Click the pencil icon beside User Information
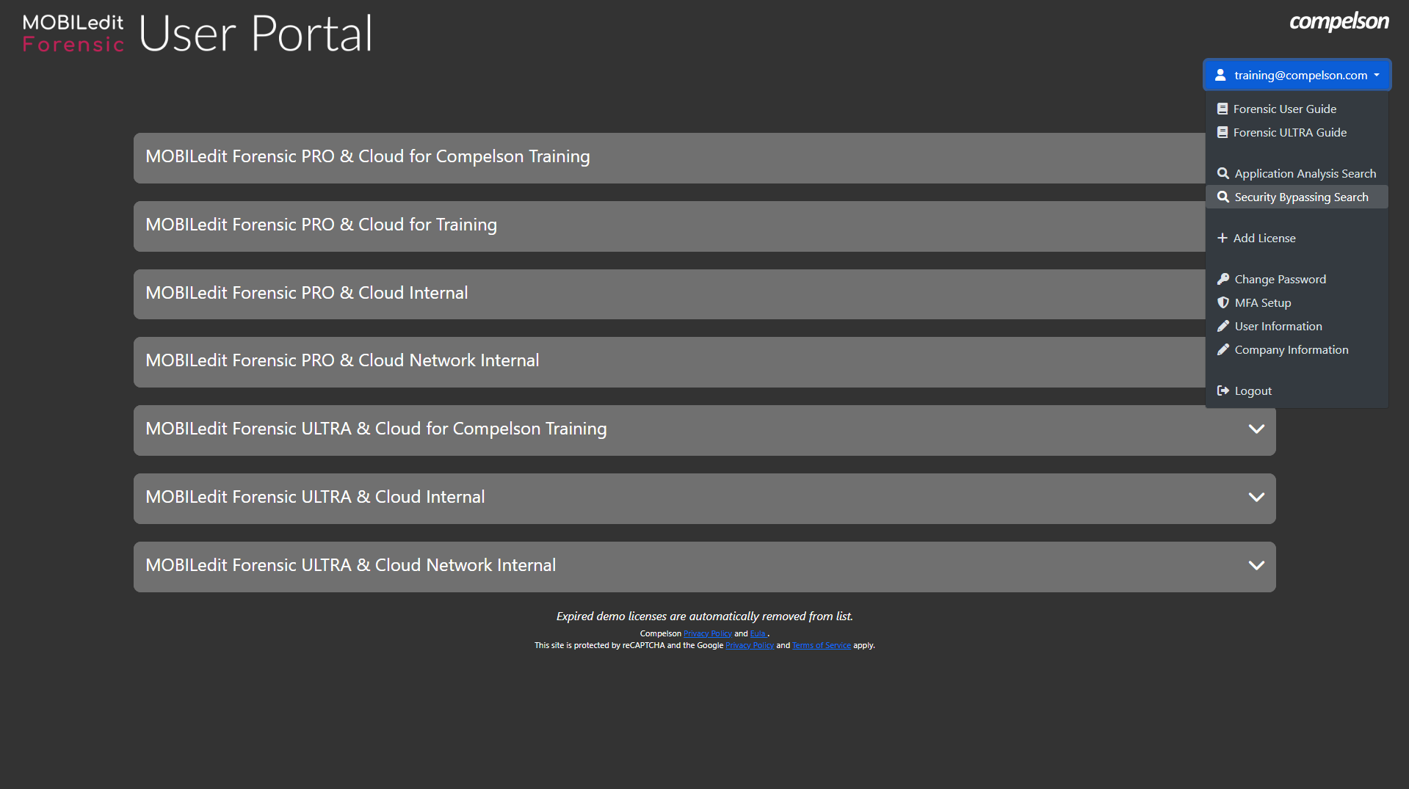1409x789 pixels. coord(1223,326)
